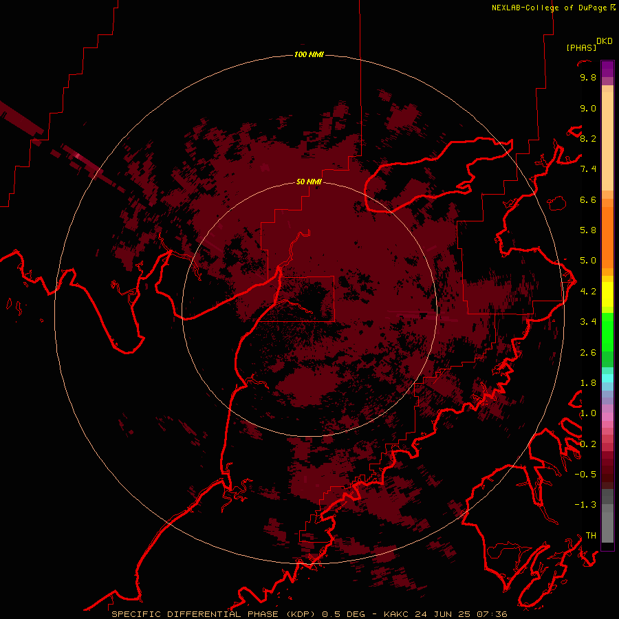The height and width of the screenshot is (619, 619).
Task: Click the bright green segment of the color bar
Action: coord(607,333)
